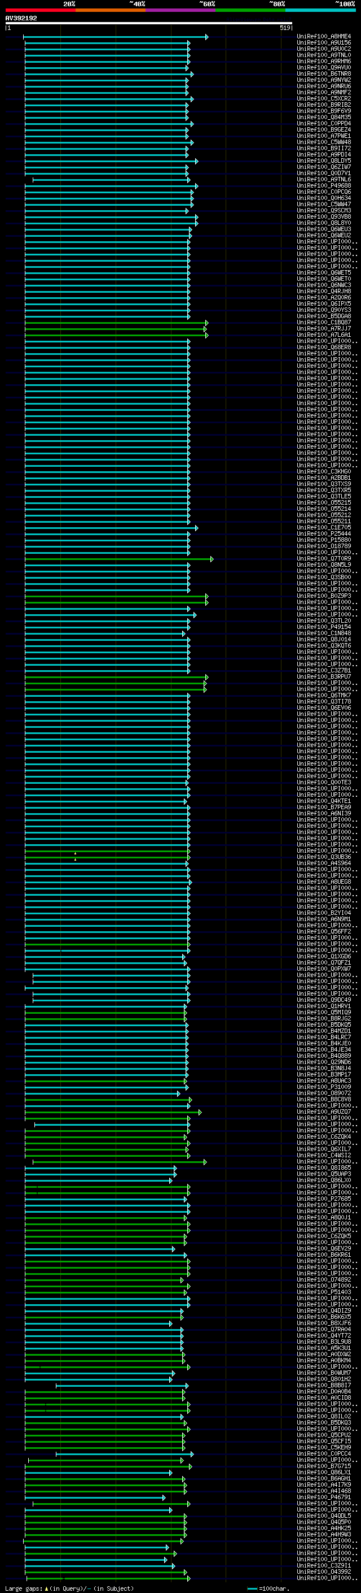Click hit UniRef100_B6K6X5
The height and width of the screenshot is (1593, 361).
click(324, 1317)
